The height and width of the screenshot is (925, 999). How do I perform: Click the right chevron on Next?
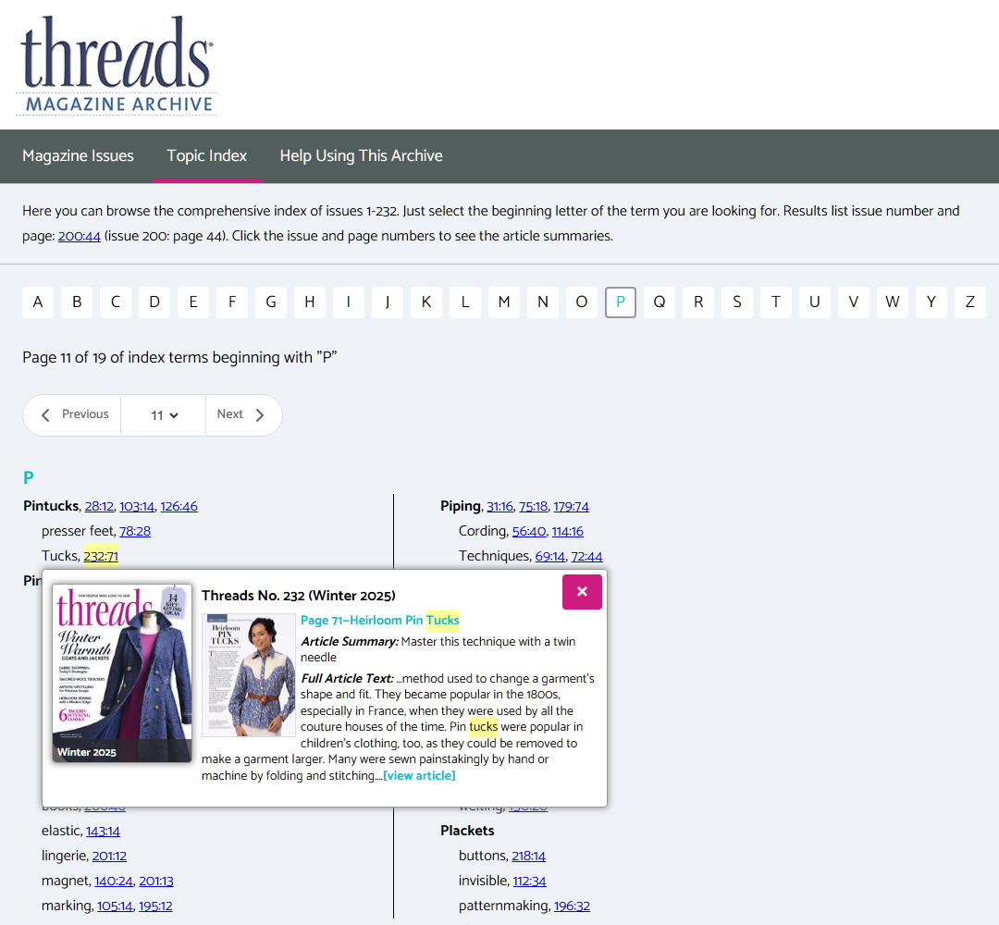(x=260, y=414)
